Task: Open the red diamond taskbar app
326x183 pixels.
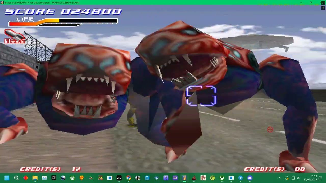Action: (x=26, y=178)
